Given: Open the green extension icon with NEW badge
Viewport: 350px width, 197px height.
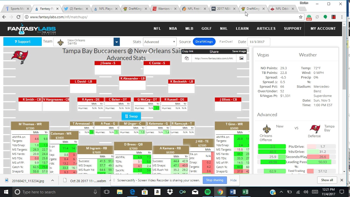Looking at the screenshot, I should (309, 17).
